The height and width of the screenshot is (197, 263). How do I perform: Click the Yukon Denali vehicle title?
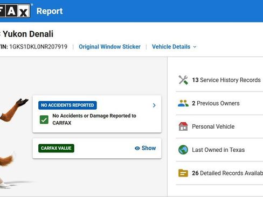(x=28, y=34)
